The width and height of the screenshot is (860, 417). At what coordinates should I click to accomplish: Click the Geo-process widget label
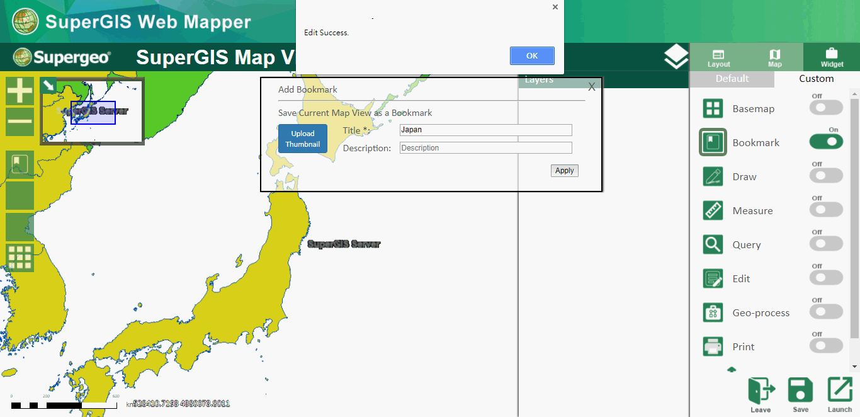[761, 313]
